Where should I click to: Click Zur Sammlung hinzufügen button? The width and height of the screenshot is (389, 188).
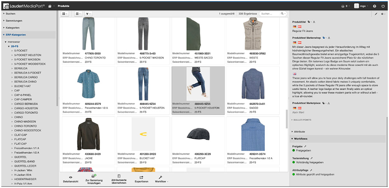94,179
